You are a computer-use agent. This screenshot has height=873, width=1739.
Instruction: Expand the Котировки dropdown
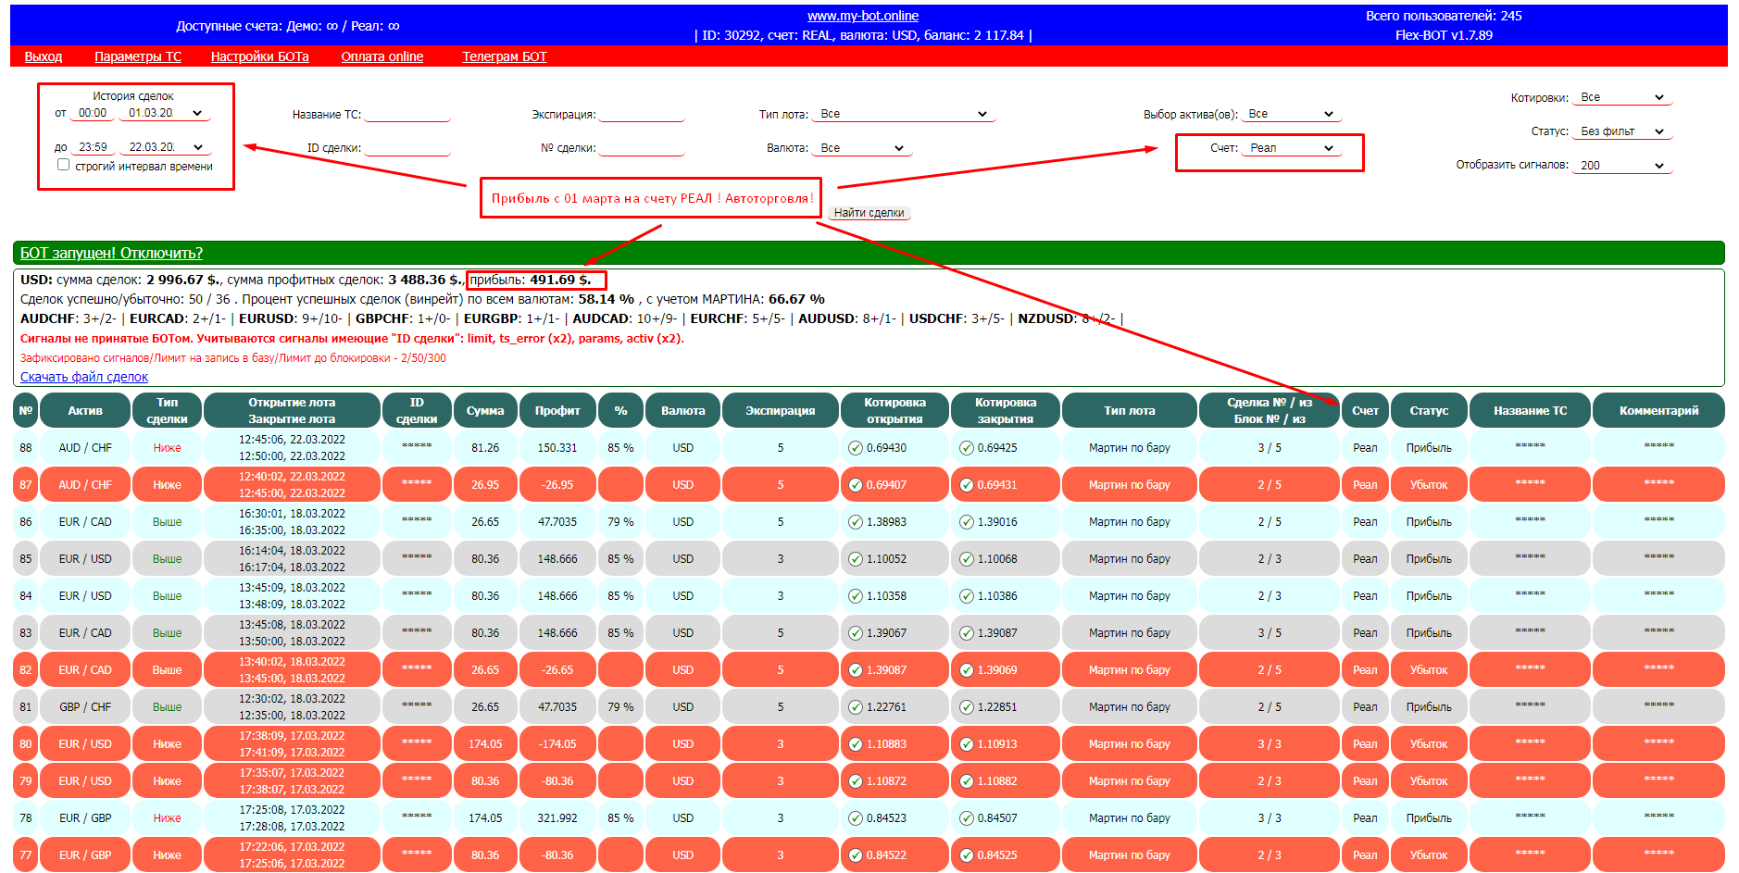[1622, 97]
